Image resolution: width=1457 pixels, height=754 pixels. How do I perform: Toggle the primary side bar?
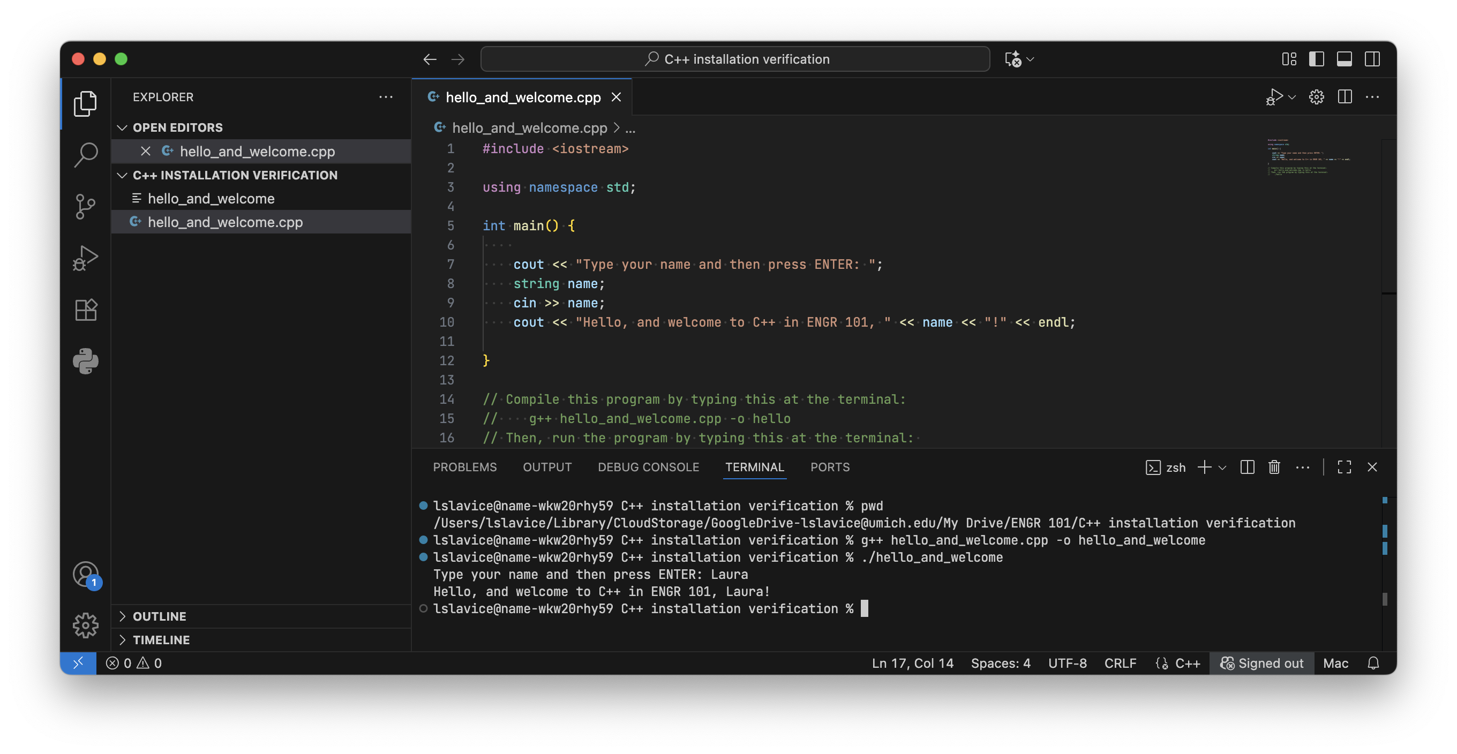[1316, 59]
